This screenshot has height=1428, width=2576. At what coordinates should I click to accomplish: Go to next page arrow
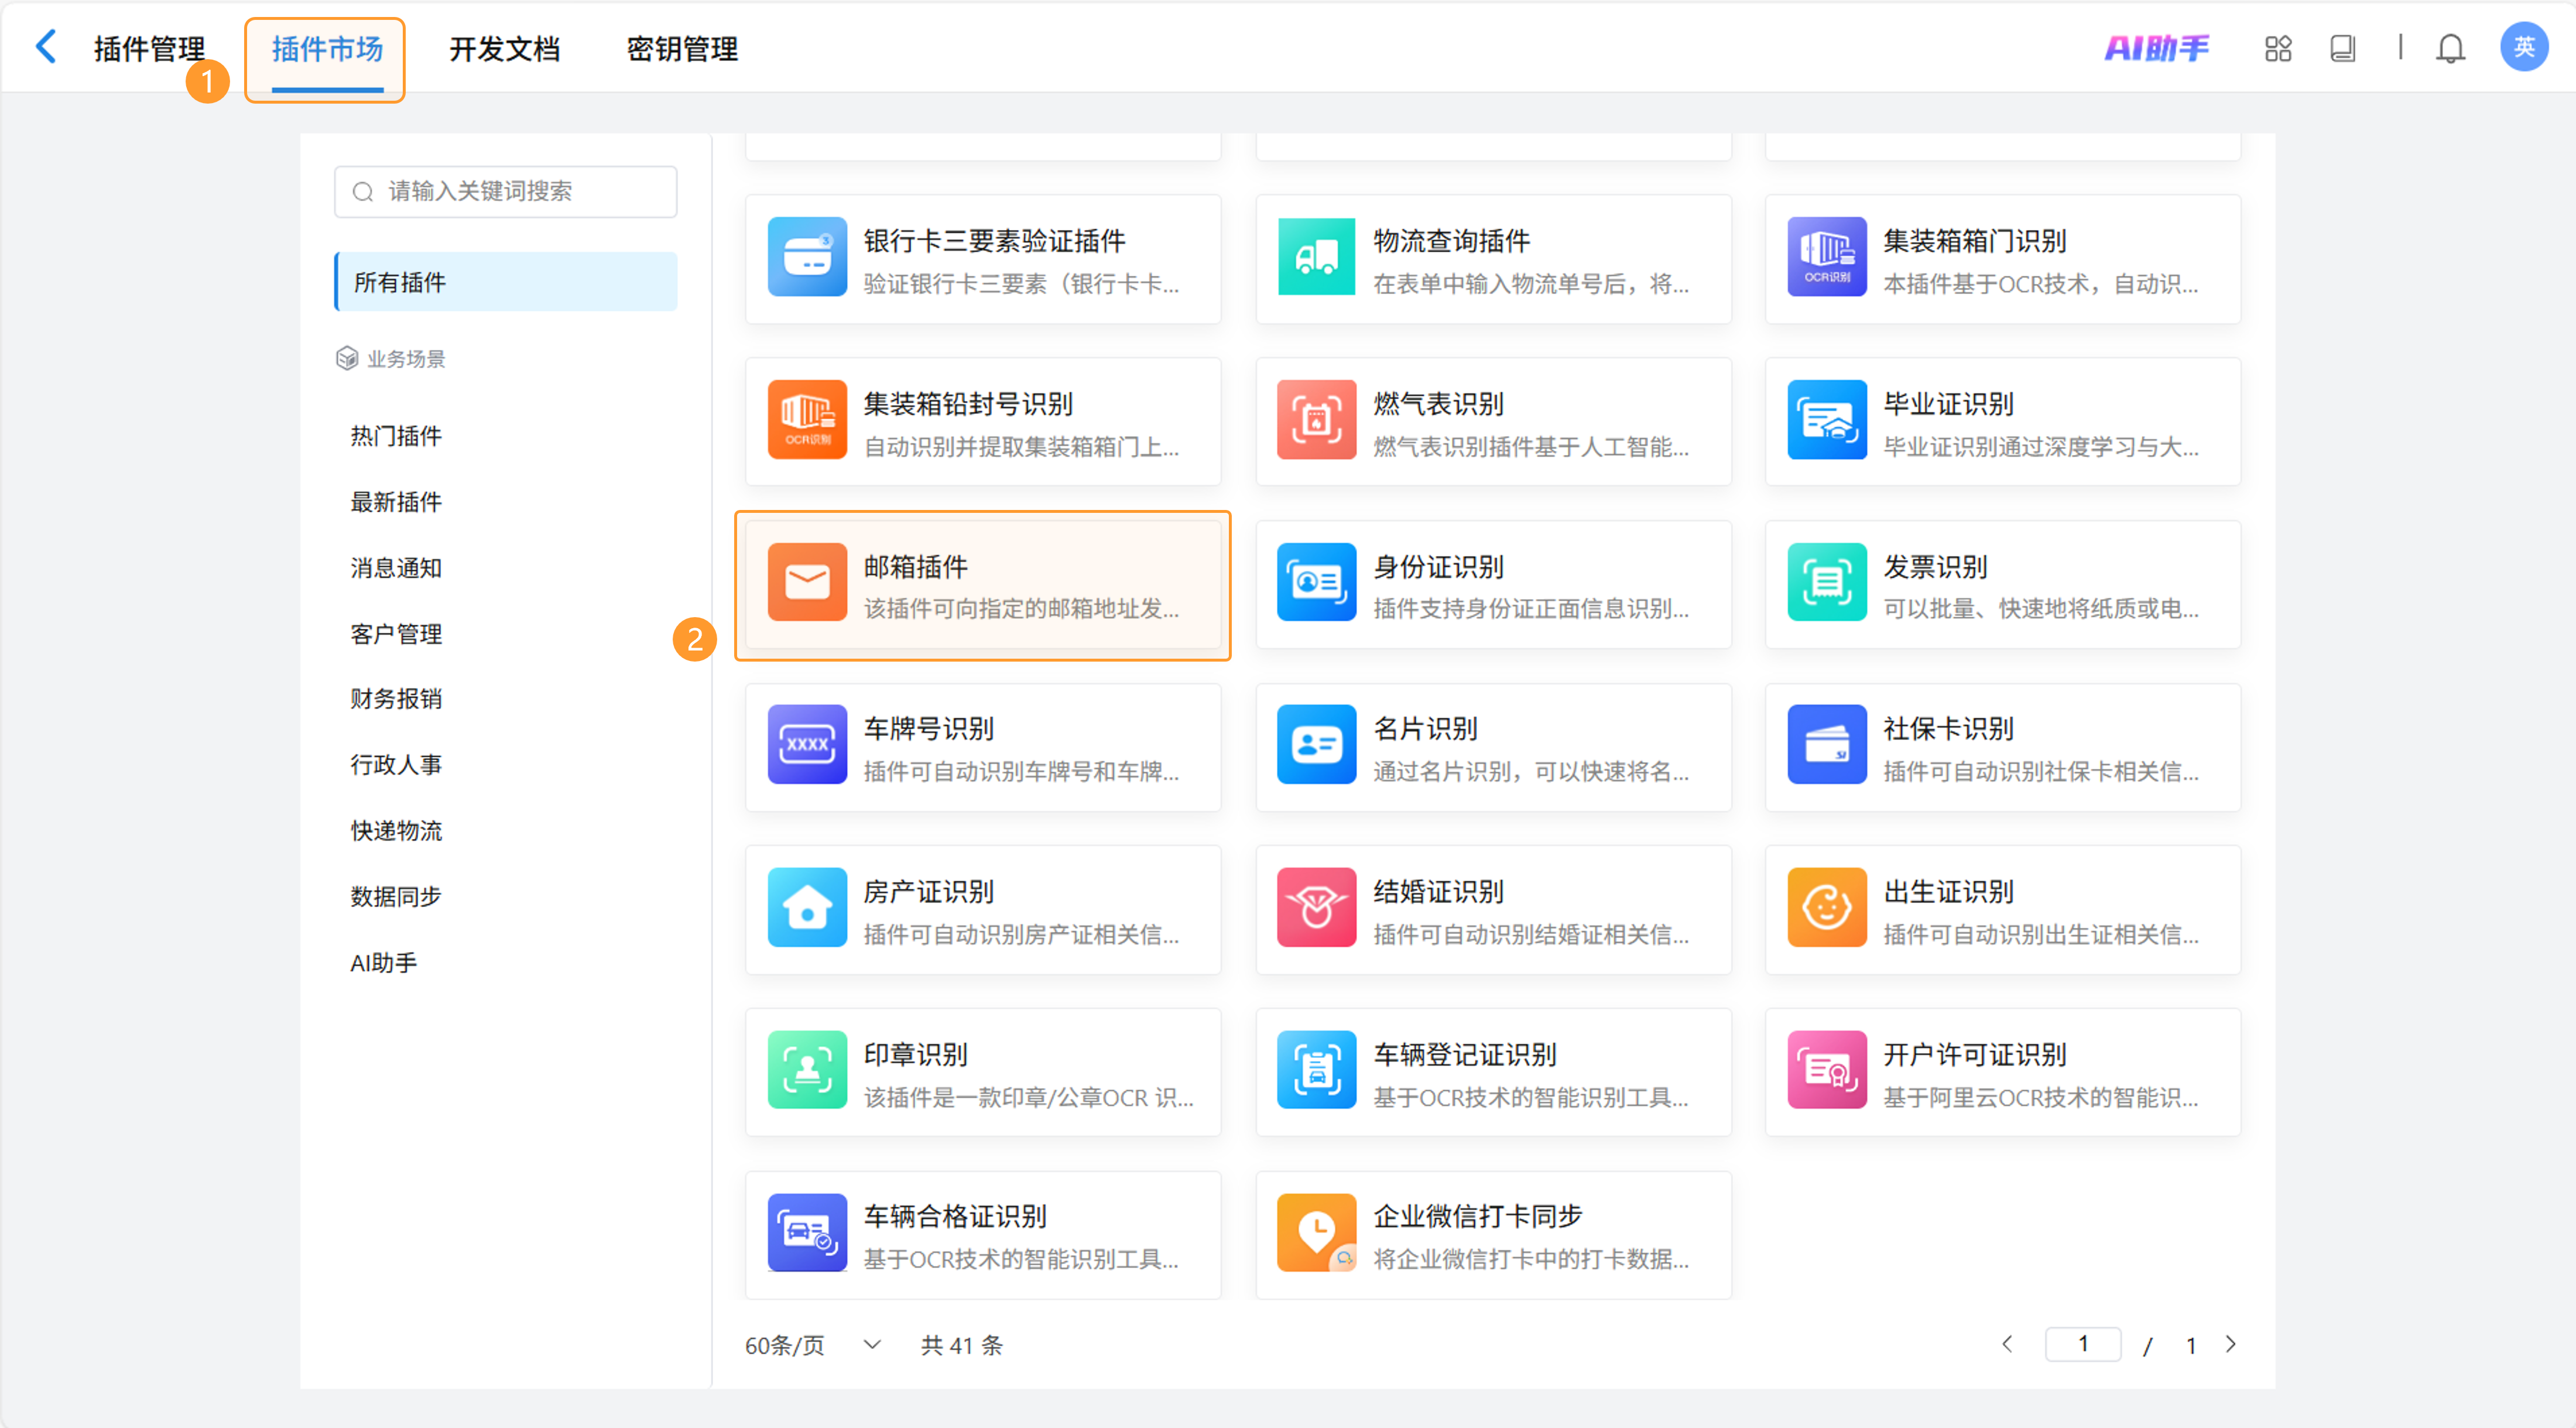[x=2230, y=1345]
